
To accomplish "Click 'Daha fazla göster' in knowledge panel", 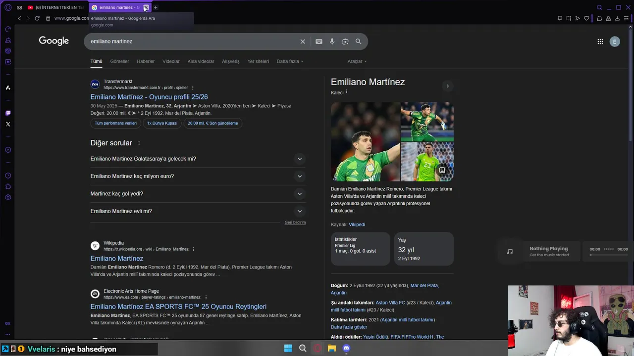I will [x=349, y=327].
